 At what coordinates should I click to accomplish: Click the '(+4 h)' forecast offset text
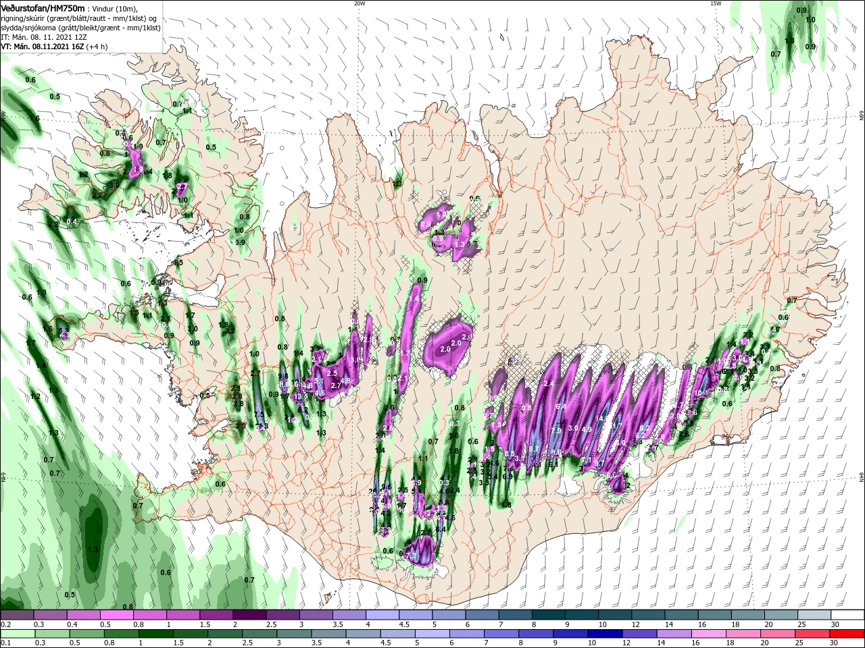point(96,47)
